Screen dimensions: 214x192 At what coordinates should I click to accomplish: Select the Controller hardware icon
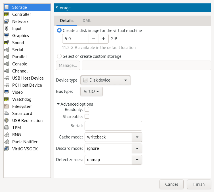[7, 14]
